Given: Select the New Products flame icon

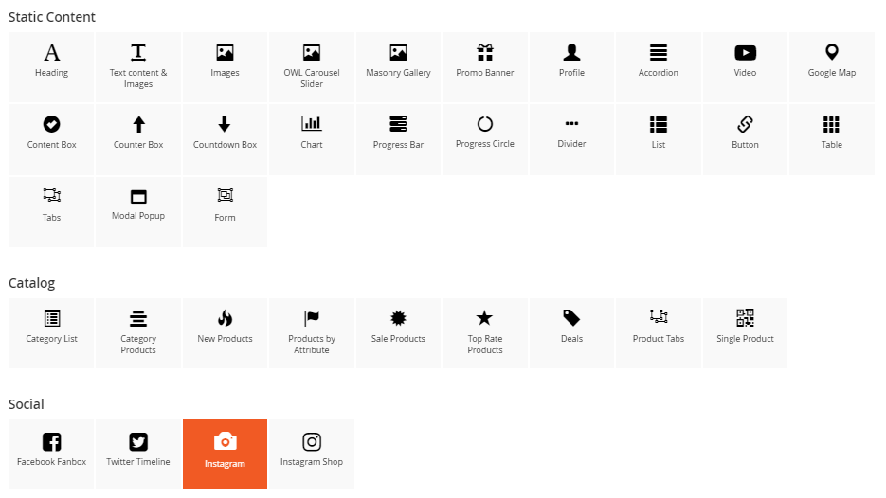Looking at the screenshot, I should click(x=225, y=318).
